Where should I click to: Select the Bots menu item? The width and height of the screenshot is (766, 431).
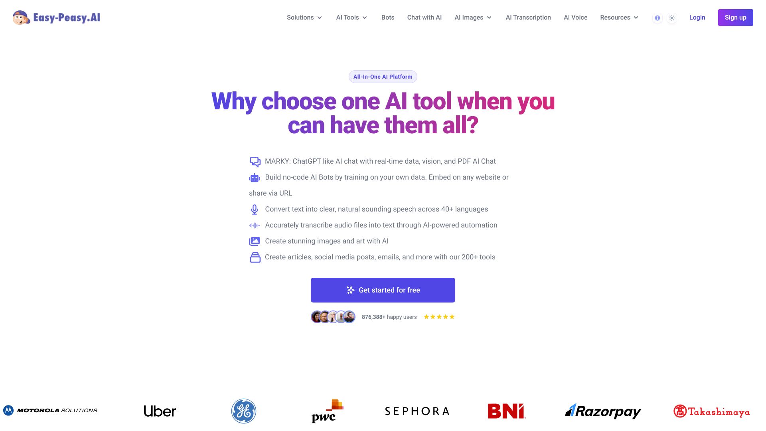pyautogui.click(x=388, y=18)
